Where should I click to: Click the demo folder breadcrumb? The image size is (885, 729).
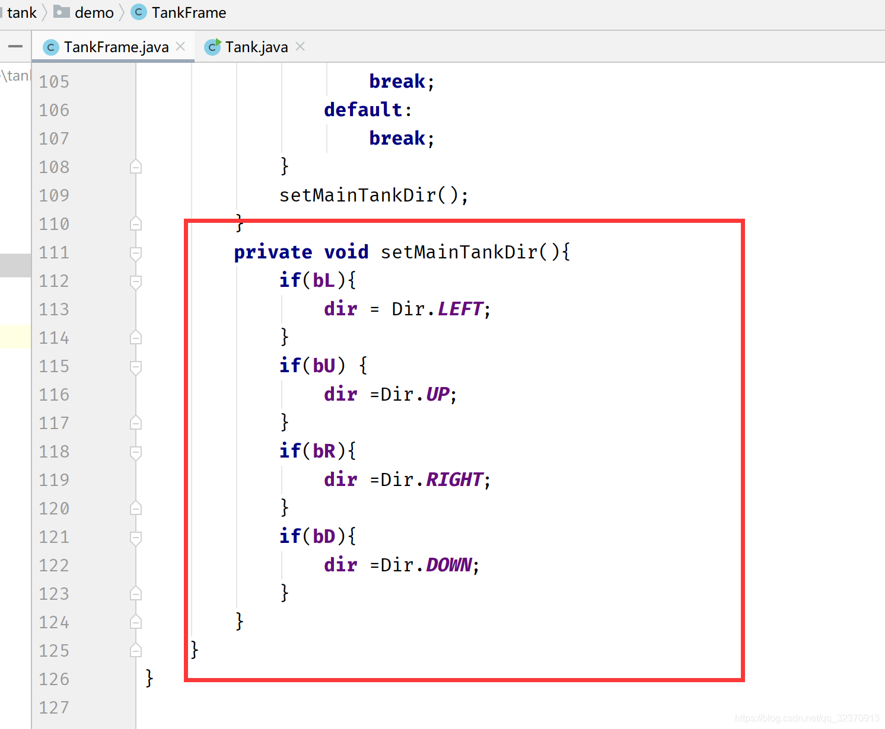click(94, 12)
